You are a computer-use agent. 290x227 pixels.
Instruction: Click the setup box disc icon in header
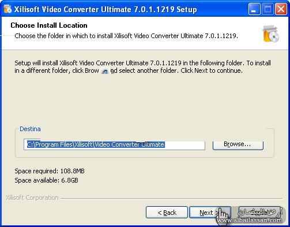[270, 34]
